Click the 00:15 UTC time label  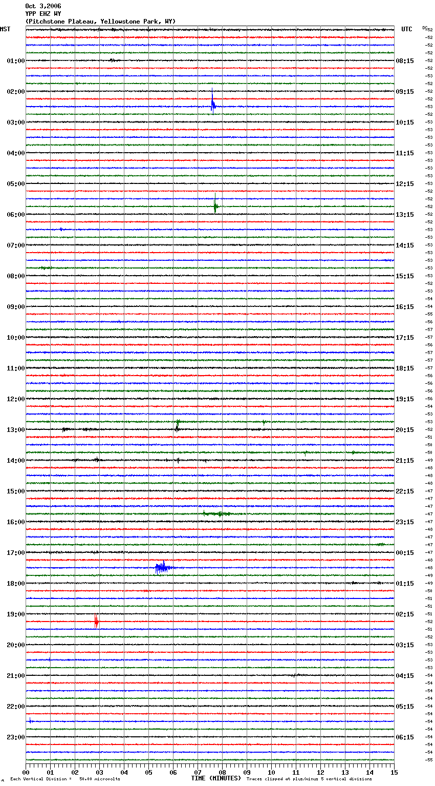[405, 553]
